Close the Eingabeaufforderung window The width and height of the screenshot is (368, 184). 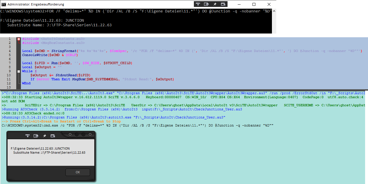coord(267,4)
